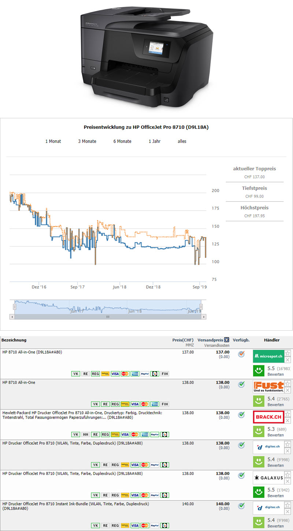Image resolution: width=293 pixels, height=531 pixels.
Task: Favorite microspot.ch with the star icon
Action: [288, 353]
